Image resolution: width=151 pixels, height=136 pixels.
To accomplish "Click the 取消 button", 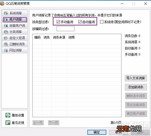I will (118, 132).
